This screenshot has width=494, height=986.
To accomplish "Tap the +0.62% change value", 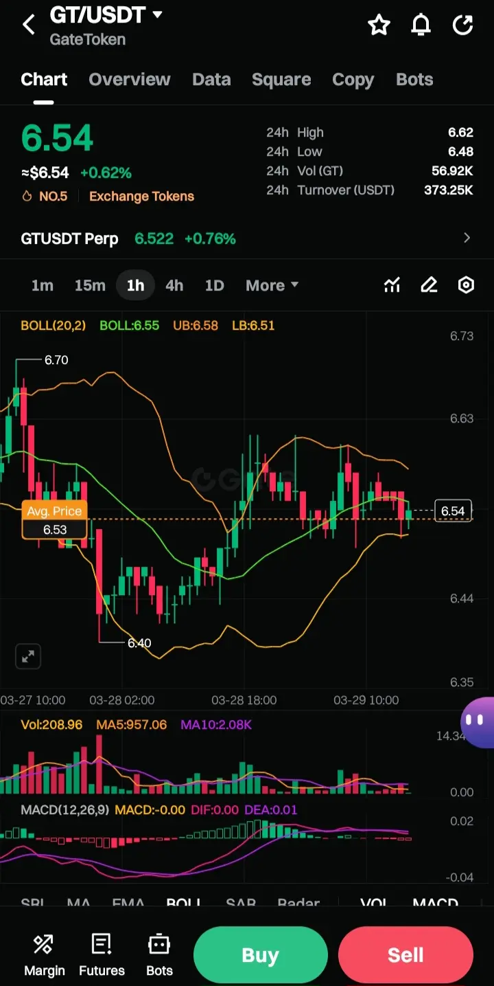I will (x=106, y=173).
